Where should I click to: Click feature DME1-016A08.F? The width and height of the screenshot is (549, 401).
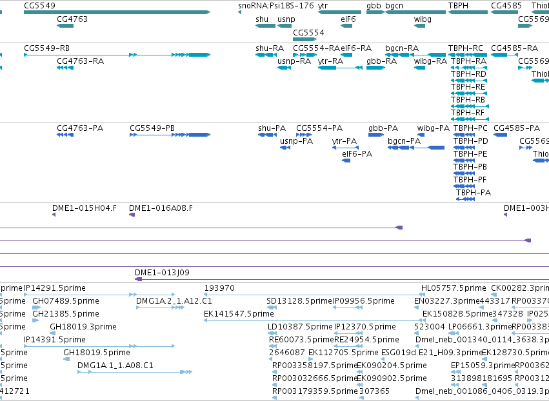[x=161, y=208]
